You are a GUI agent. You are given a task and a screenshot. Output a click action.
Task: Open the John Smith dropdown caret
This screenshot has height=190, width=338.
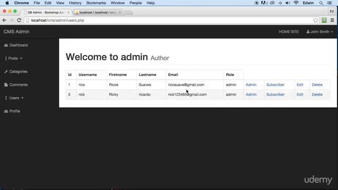pyautogui.click(x=332, y=32)
